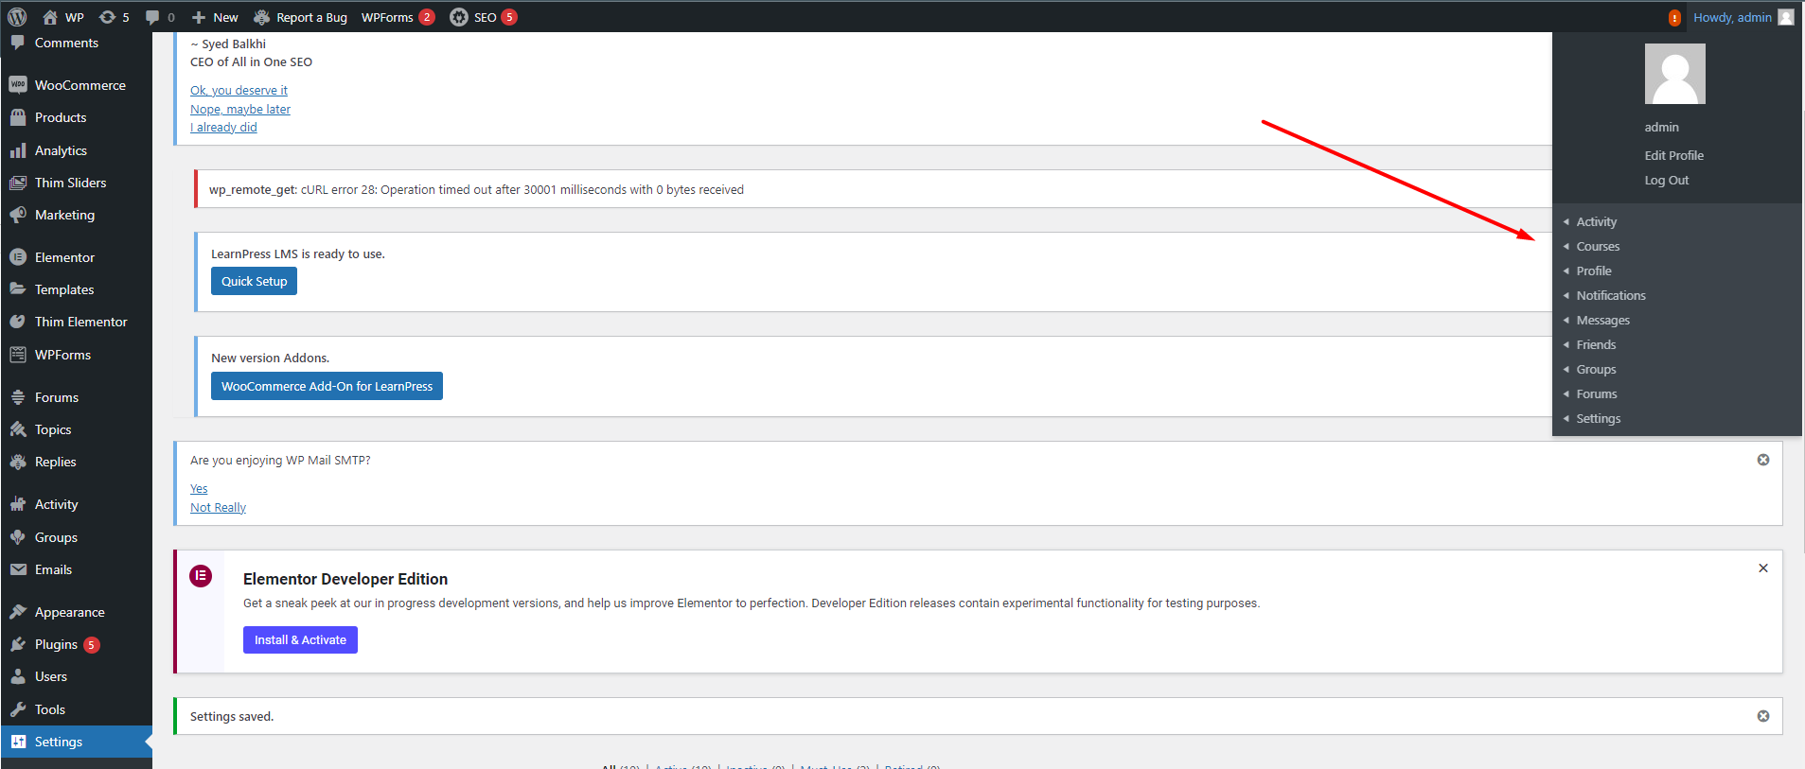The height and width of the screenshot is (769, 1805).
Task: Click Install & Activate for Elementor
Action: tap(300, 639)
